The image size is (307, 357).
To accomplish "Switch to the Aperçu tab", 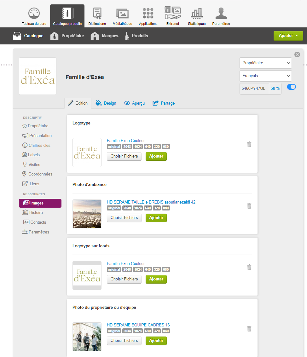I will (134, 103).
